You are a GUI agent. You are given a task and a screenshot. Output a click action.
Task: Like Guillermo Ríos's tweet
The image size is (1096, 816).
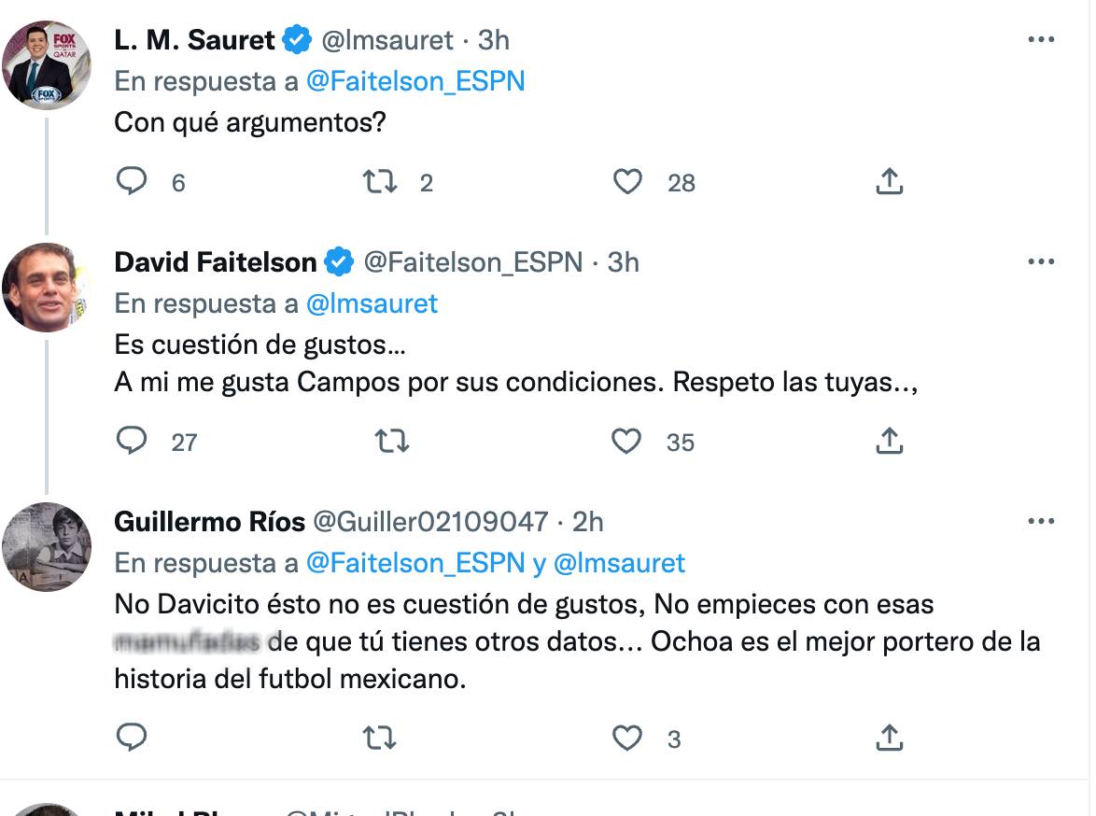(627, 739)
